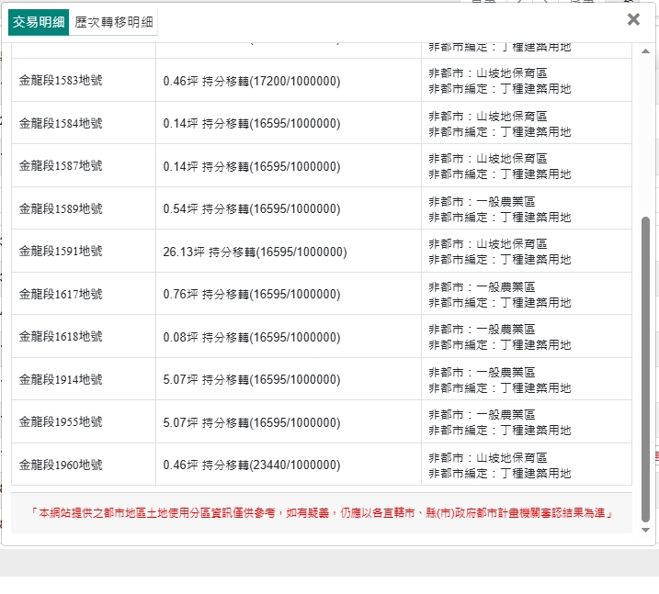This screenshot has height=594, width=659.
Task: Click the red zoning disclaimer notice
Action: click(321, 513)
